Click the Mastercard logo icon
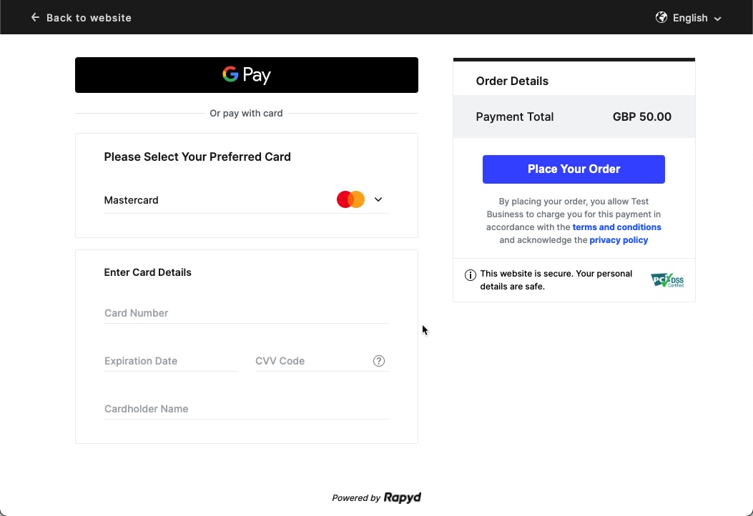The width and height of the screenshot is (753, 516). (x=350, y=200)
